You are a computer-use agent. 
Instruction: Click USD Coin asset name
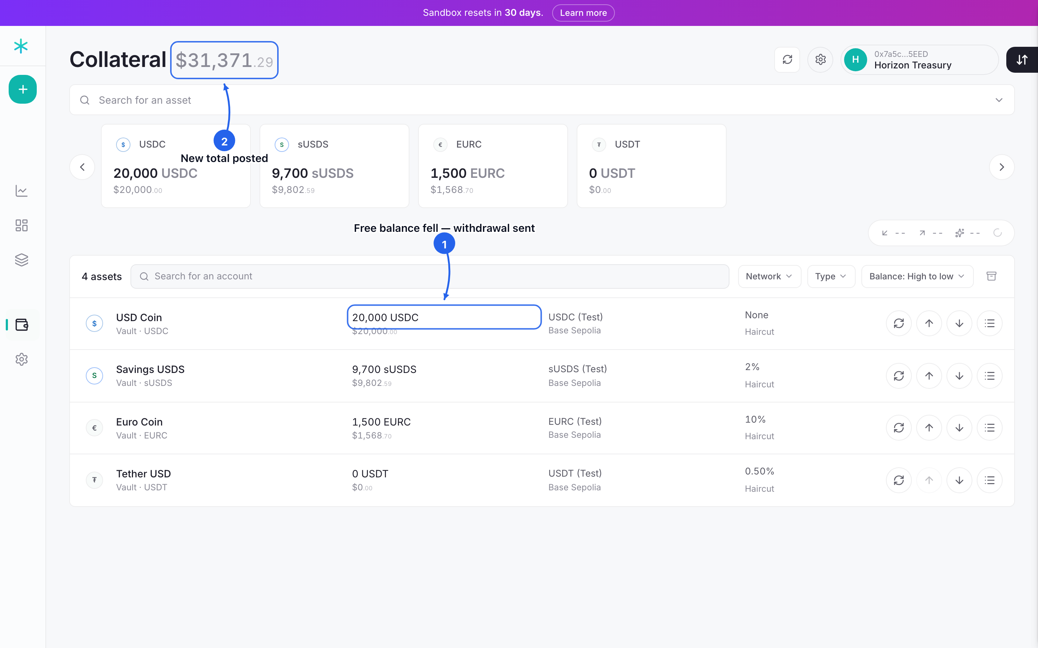(139, 318)
